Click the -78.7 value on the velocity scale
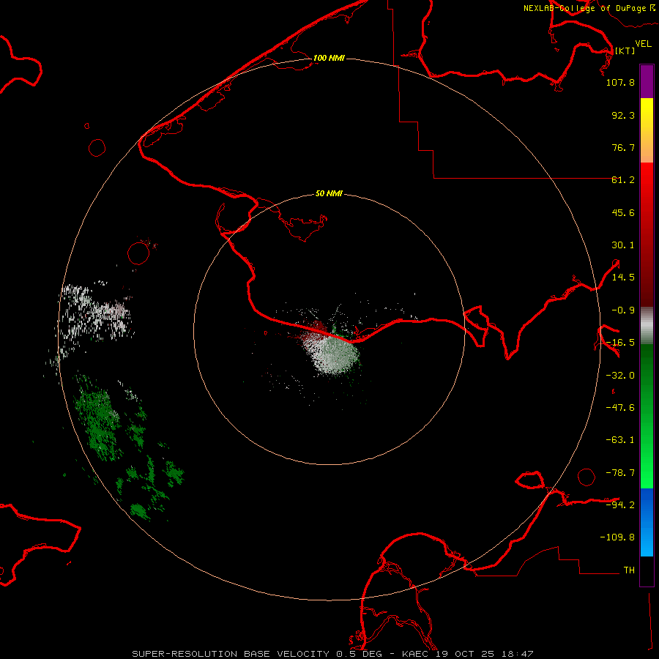Image resolution: width=659 pixels, height=659 pixels. pos(620,473)
